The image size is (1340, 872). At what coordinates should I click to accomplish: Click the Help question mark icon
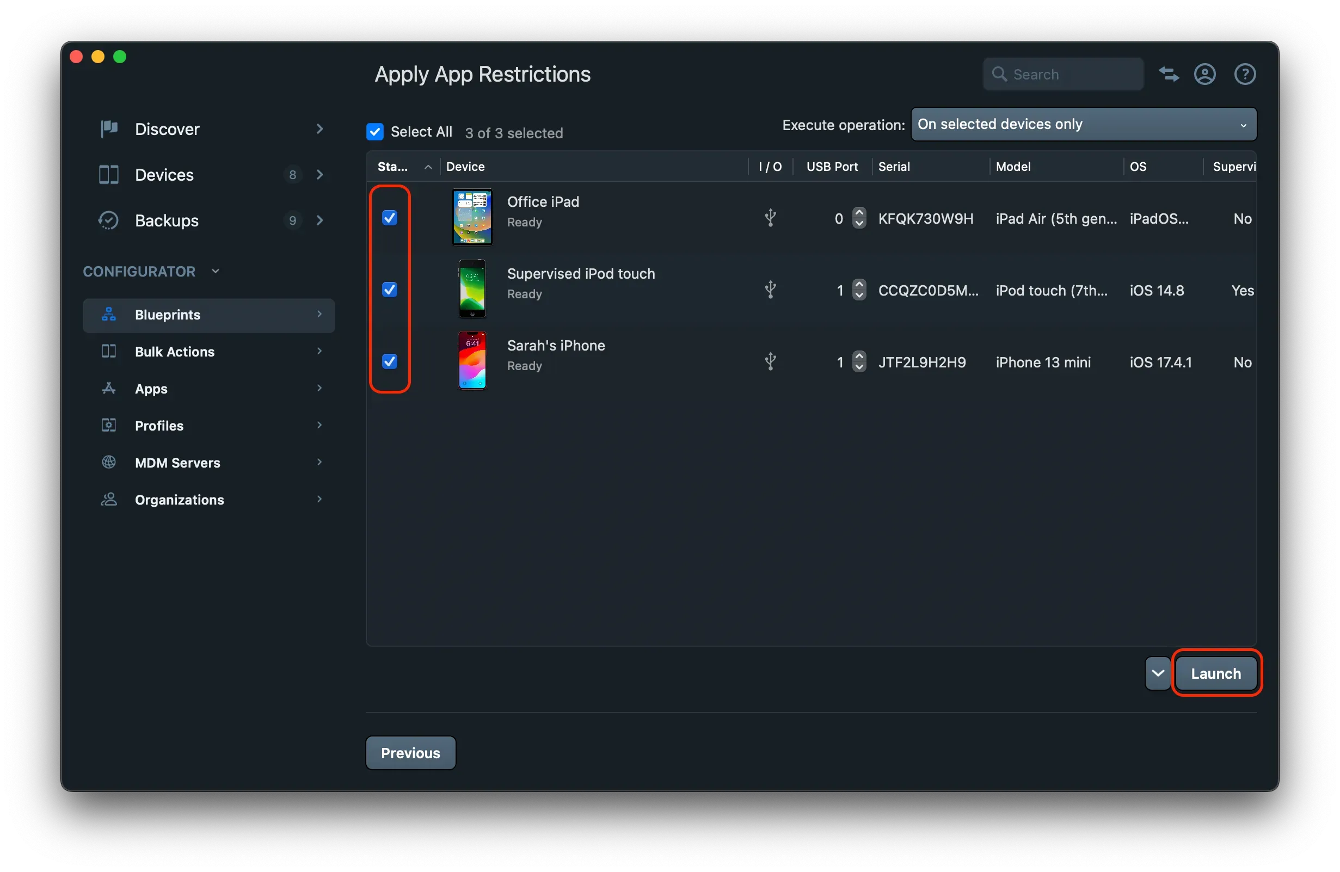point(1245,73)
